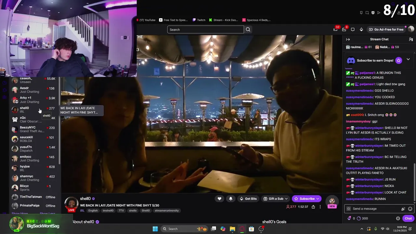Open the chat community users icon
Image resolution: width=416 pixels, height=234 pixels.
(x=411, y=39)
